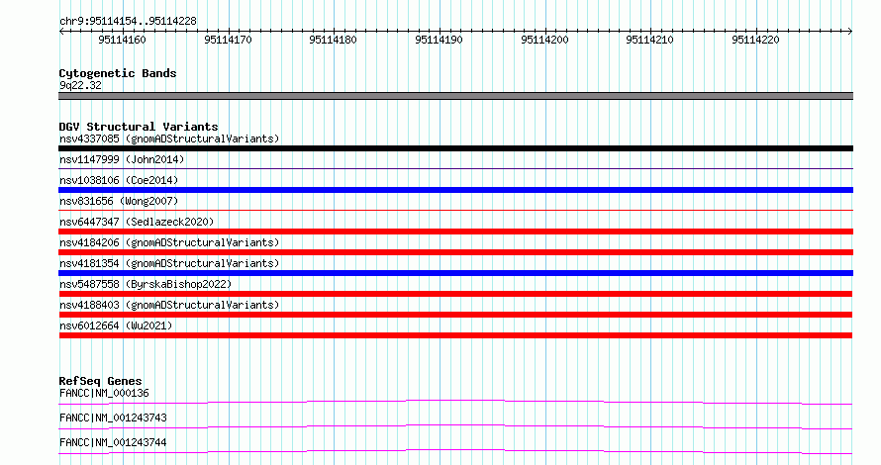Click the thin red line under nsv831656 (Wong2007)
881x465 pixels.
click(455, 210)
